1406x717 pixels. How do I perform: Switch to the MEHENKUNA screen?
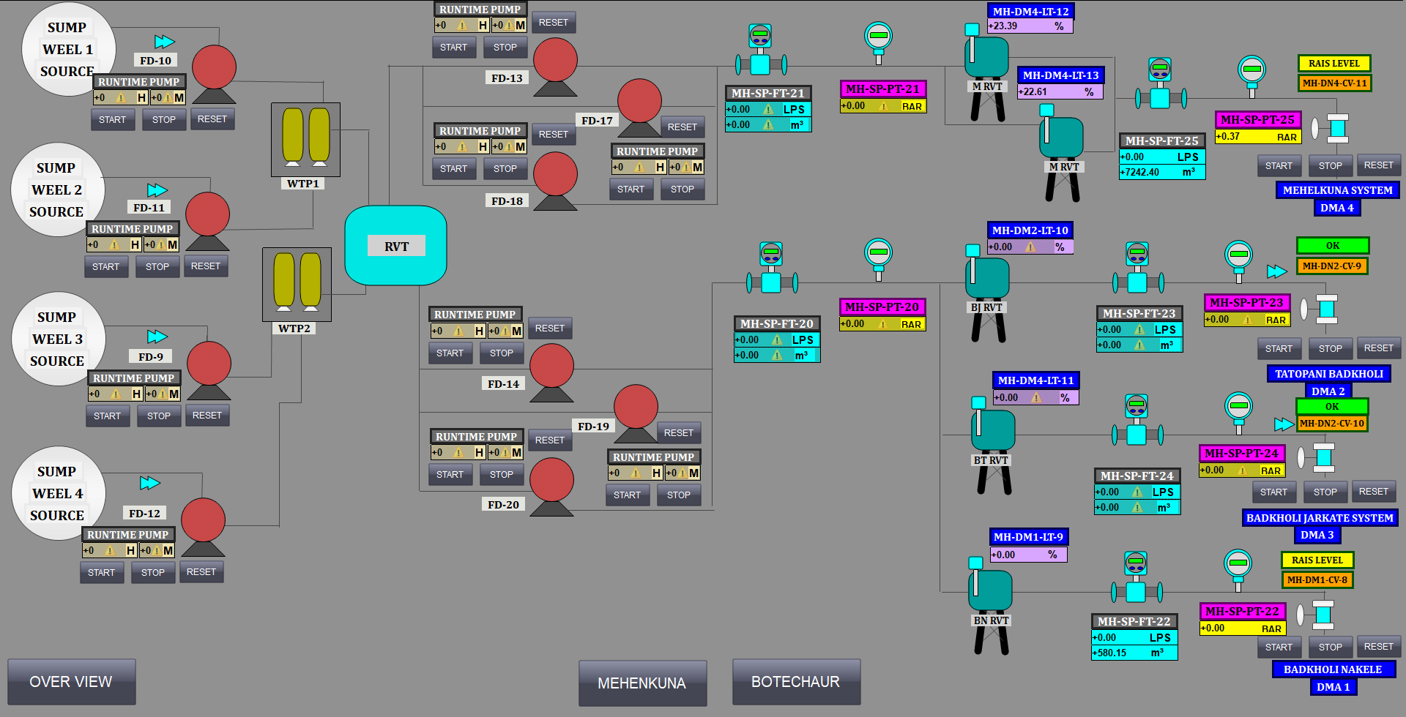click(x=642, y=683)
